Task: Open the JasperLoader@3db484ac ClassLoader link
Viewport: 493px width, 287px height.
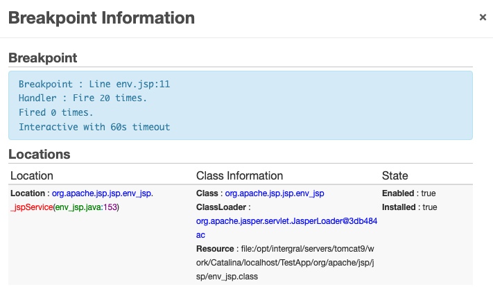Action: (286, 228)
